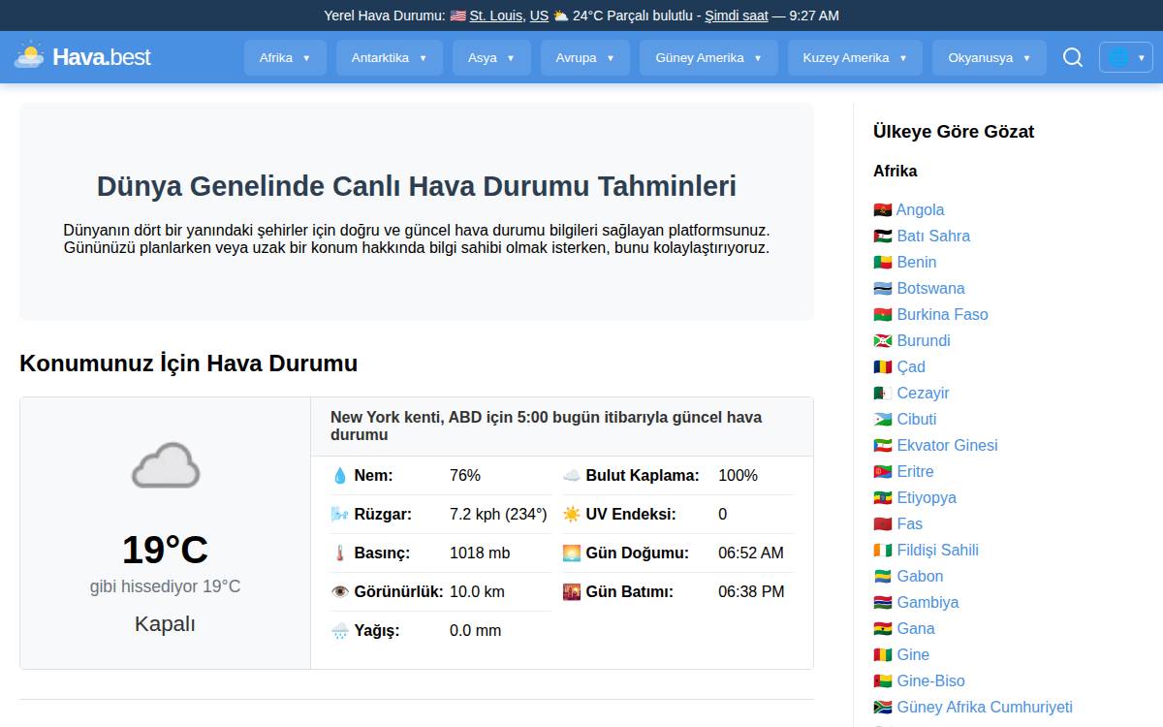Click the sunset icon beside Gün Batımı
1163x727 pixels.
pos(572,592)
